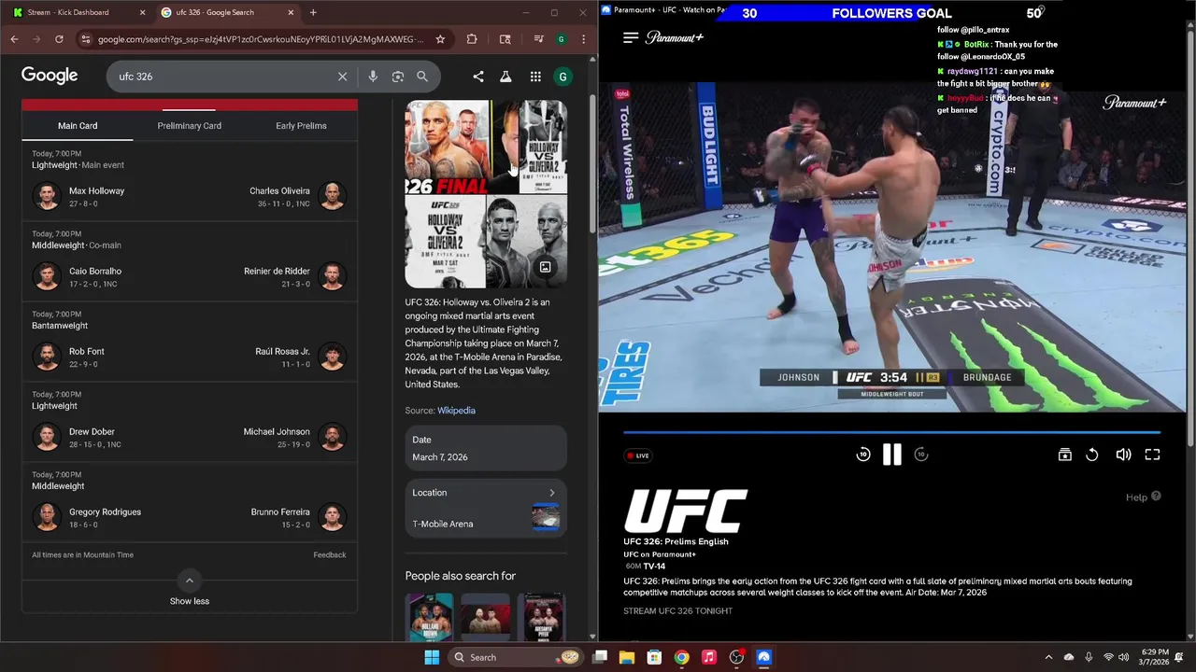1196x672 pixels.
Task: Share the Google search results
Action: coord(478,77)
